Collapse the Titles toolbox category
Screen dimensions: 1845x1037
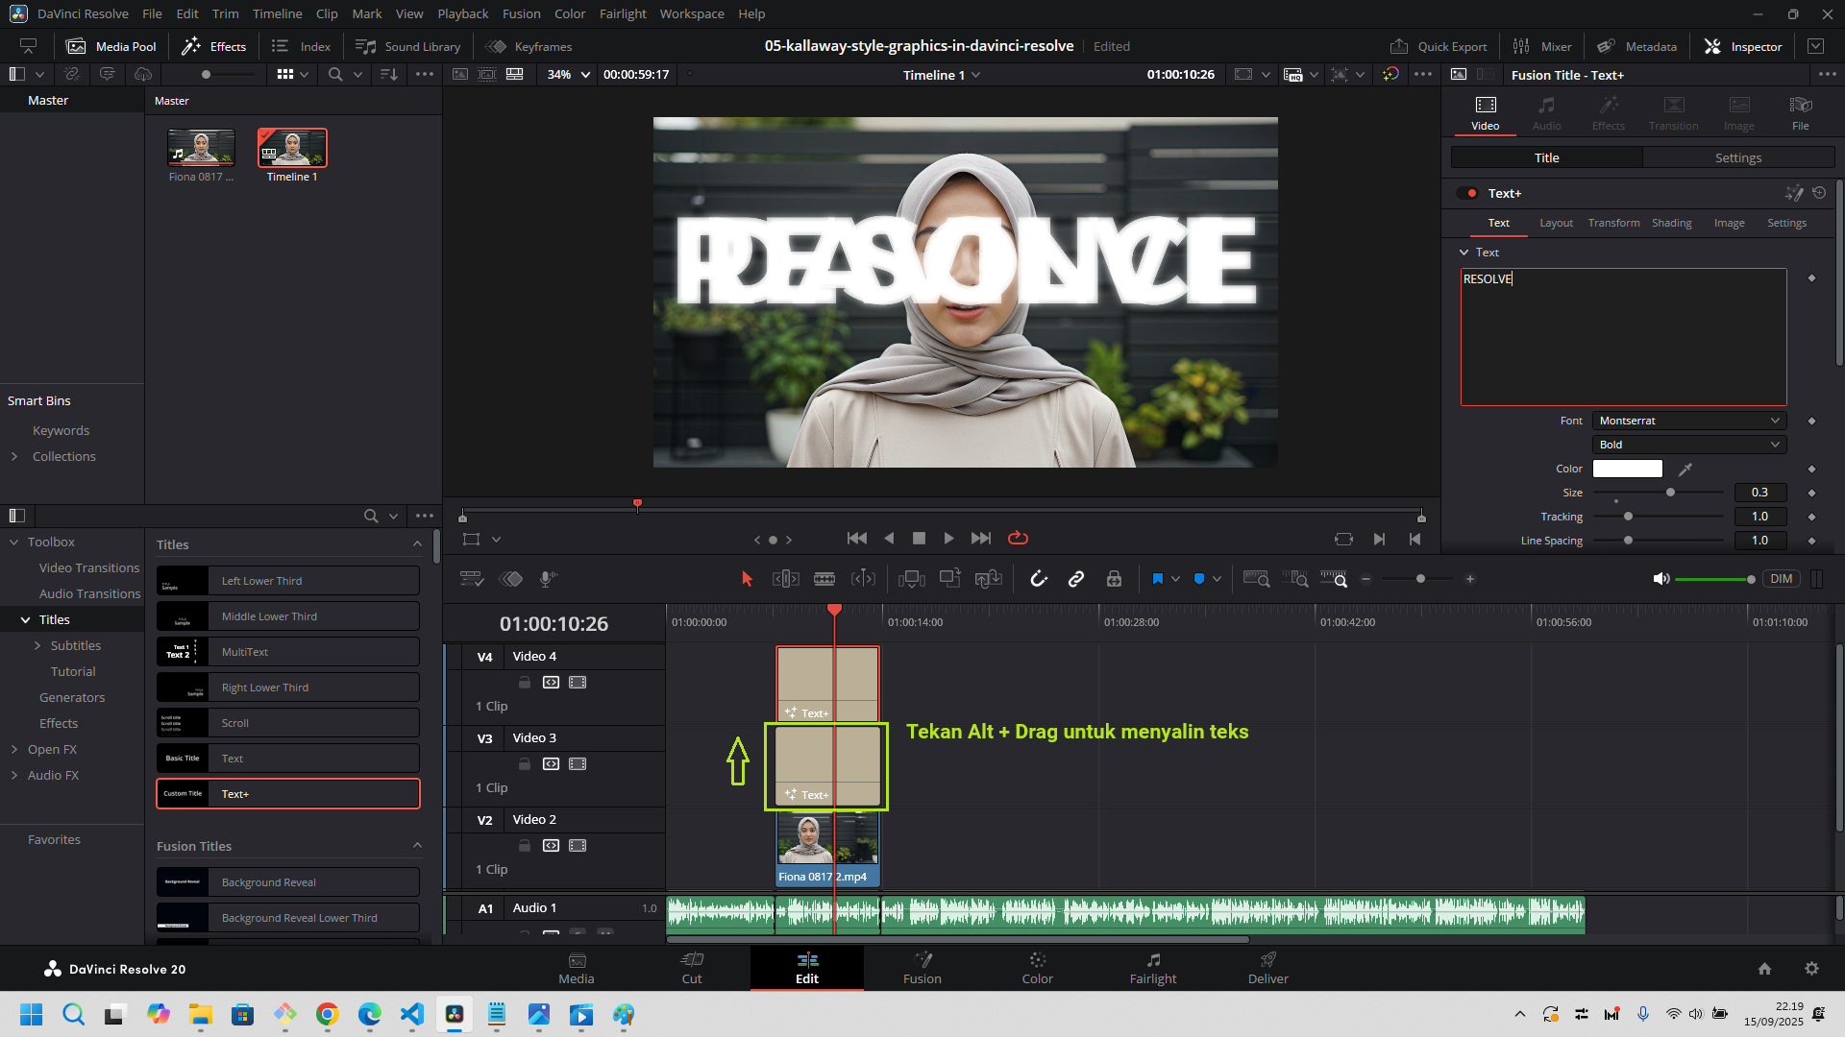[25, 620]
